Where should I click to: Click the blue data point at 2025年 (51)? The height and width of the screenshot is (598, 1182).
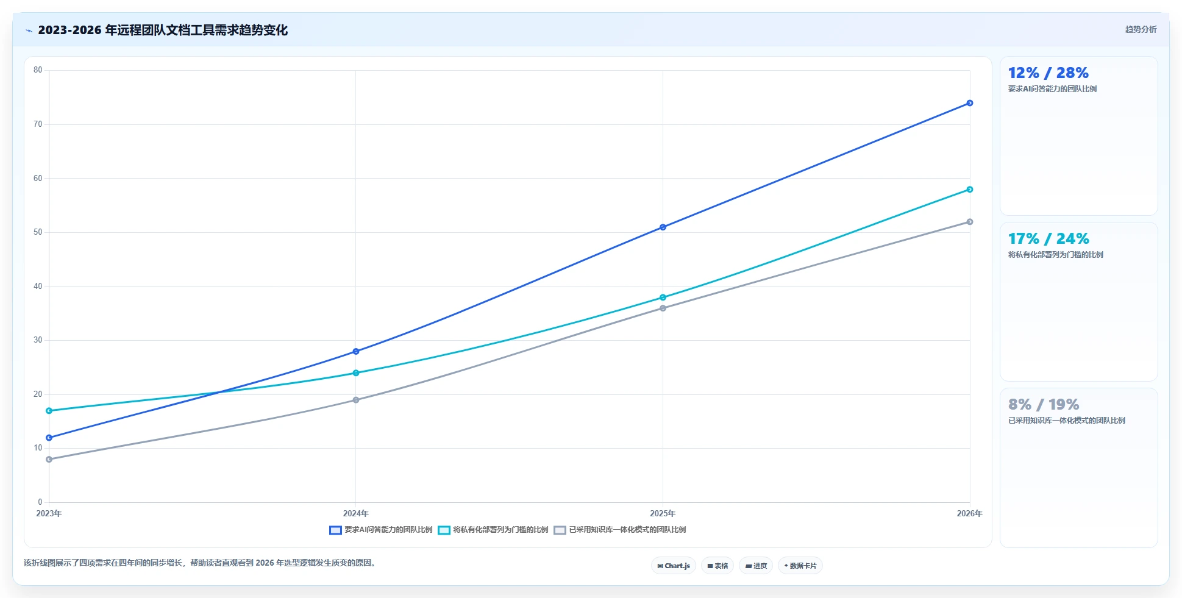coord(663,227)
